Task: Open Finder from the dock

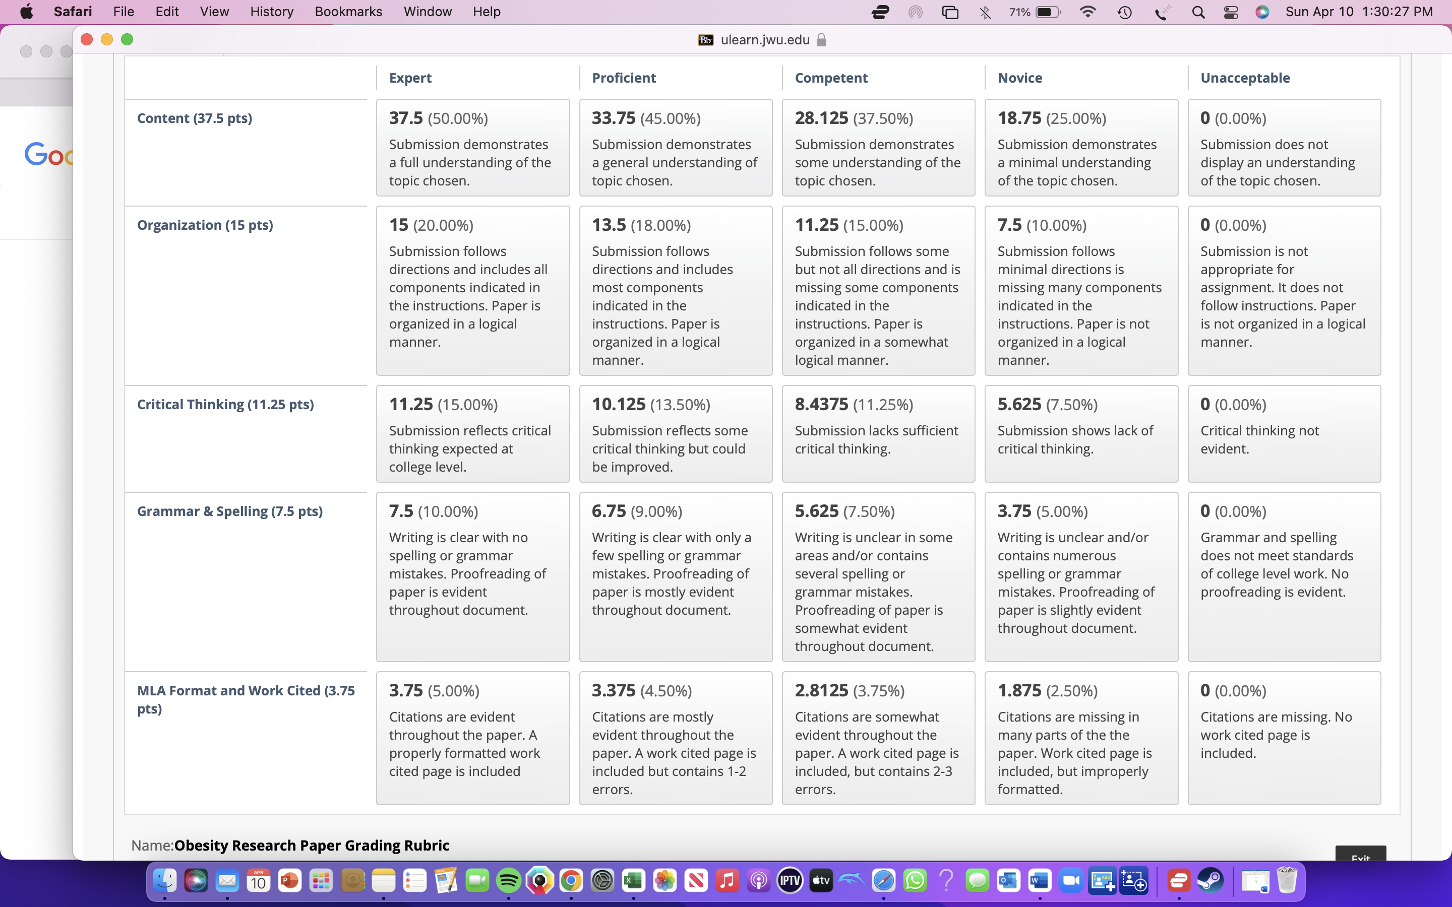Action: [164, 881]
